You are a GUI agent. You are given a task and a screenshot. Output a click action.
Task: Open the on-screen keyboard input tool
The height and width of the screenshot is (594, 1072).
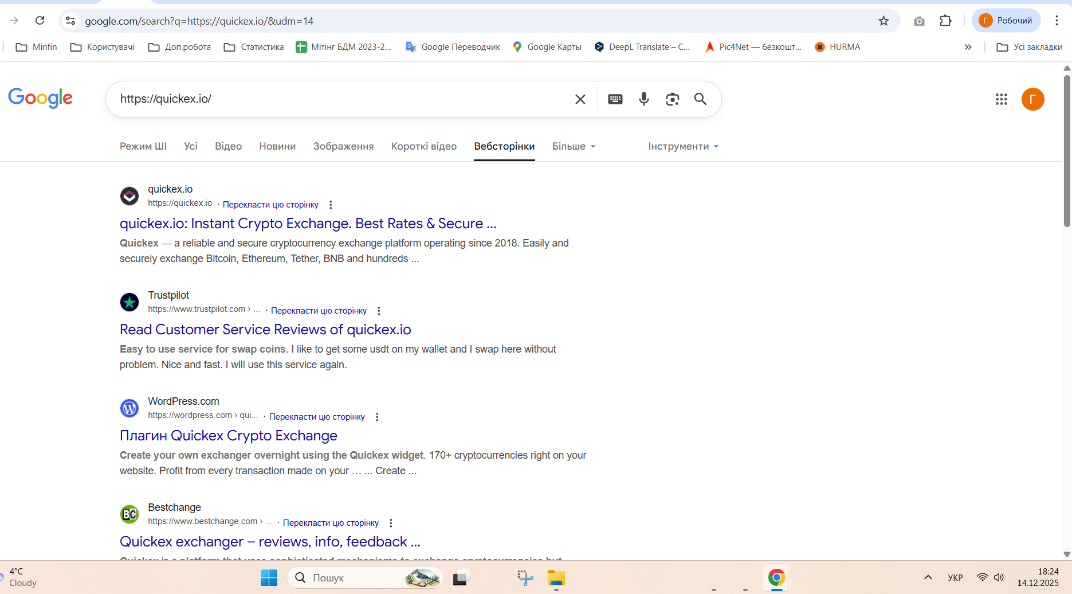[615, 99]
